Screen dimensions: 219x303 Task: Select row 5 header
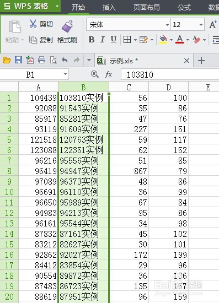[9, 139]
